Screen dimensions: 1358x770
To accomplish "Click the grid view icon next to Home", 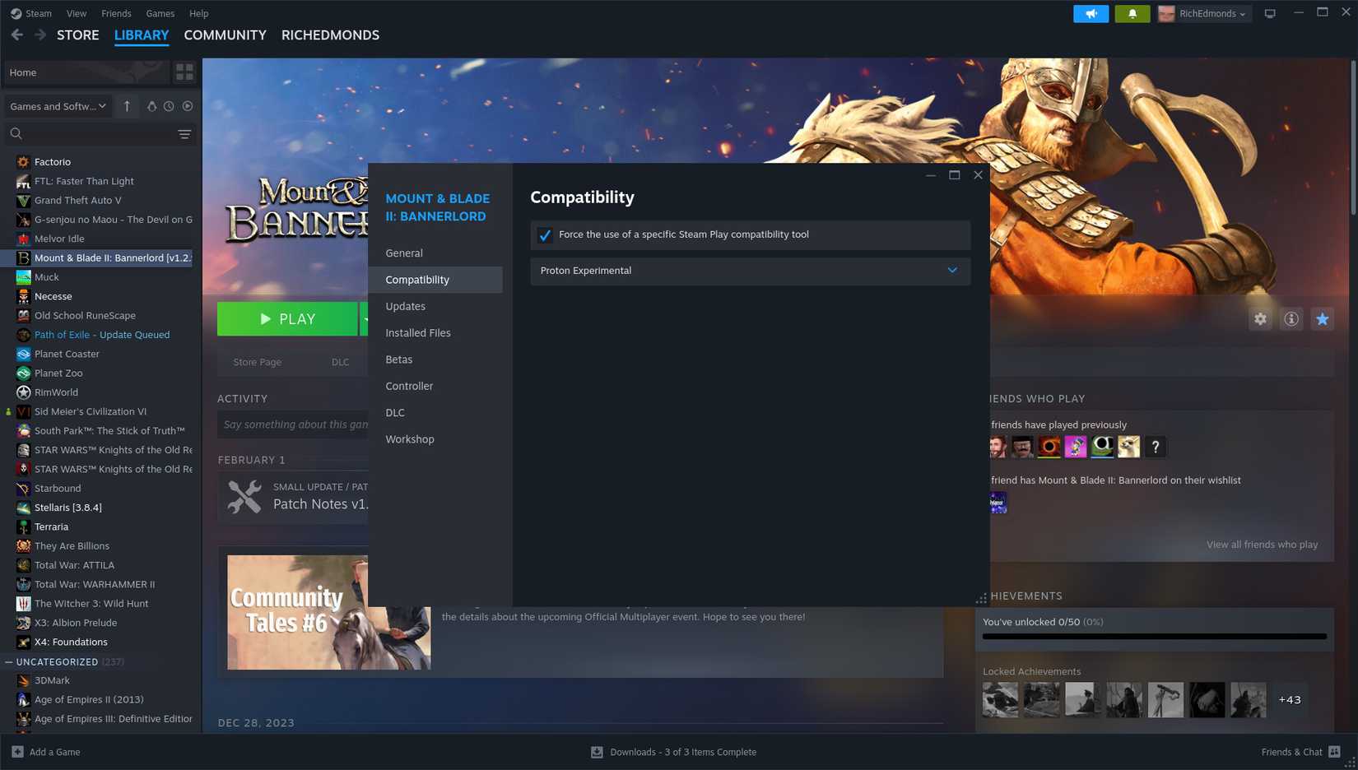I will pos(184,72).
